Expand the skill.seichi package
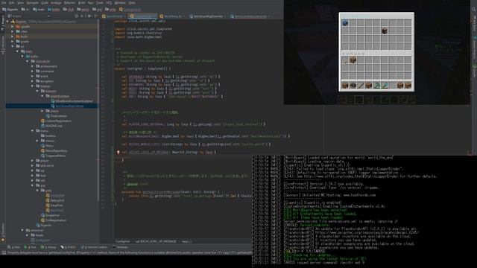Image resolution: width=477 pixels, height=268 pixels. (x=32, y=165)
